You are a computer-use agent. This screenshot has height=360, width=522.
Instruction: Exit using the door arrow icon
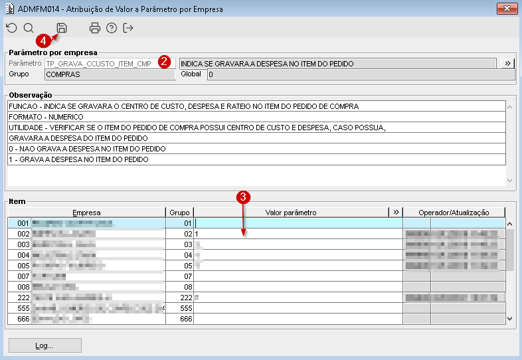[128, 28]
